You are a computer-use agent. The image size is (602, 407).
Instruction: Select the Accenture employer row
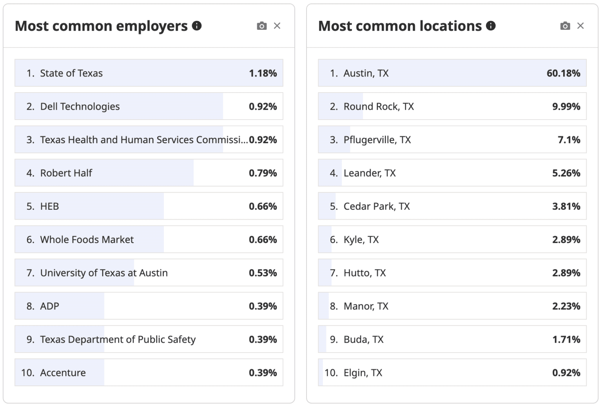coord(149,372)
